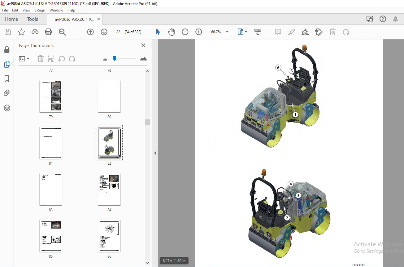
Task: Click thumbnails scrollbar down arrow
Action: point(148,263)
